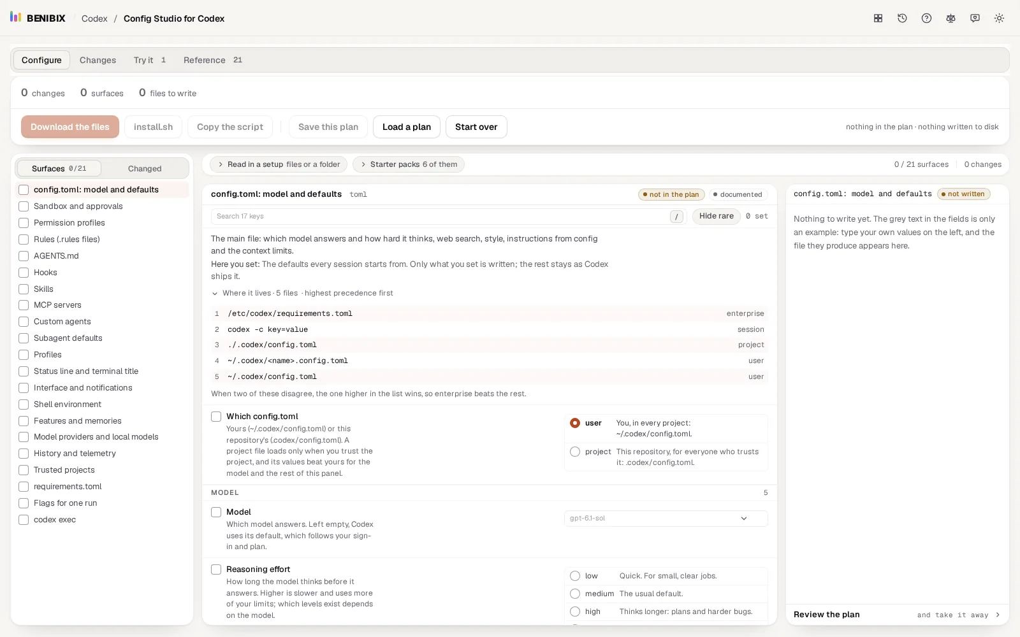Click the BENIBIX logo
This screenshot has height=637, width=1020.
coord(38,18)
